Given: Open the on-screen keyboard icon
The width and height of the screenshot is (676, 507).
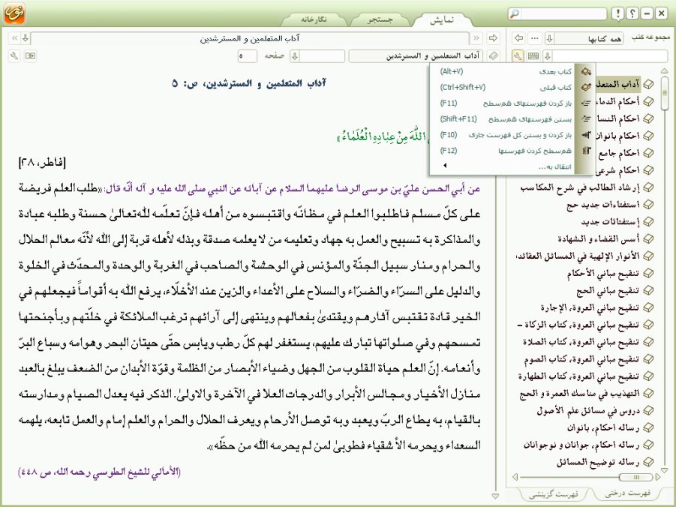Looking at the screenshot, I should click(533, 55).
